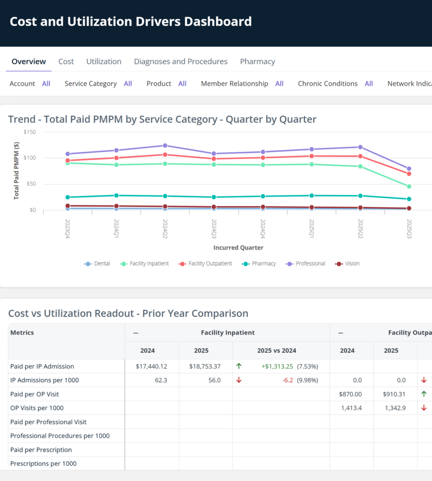Click the +$1,313.25 change value
Screen dimensions: 432x481
277,366
